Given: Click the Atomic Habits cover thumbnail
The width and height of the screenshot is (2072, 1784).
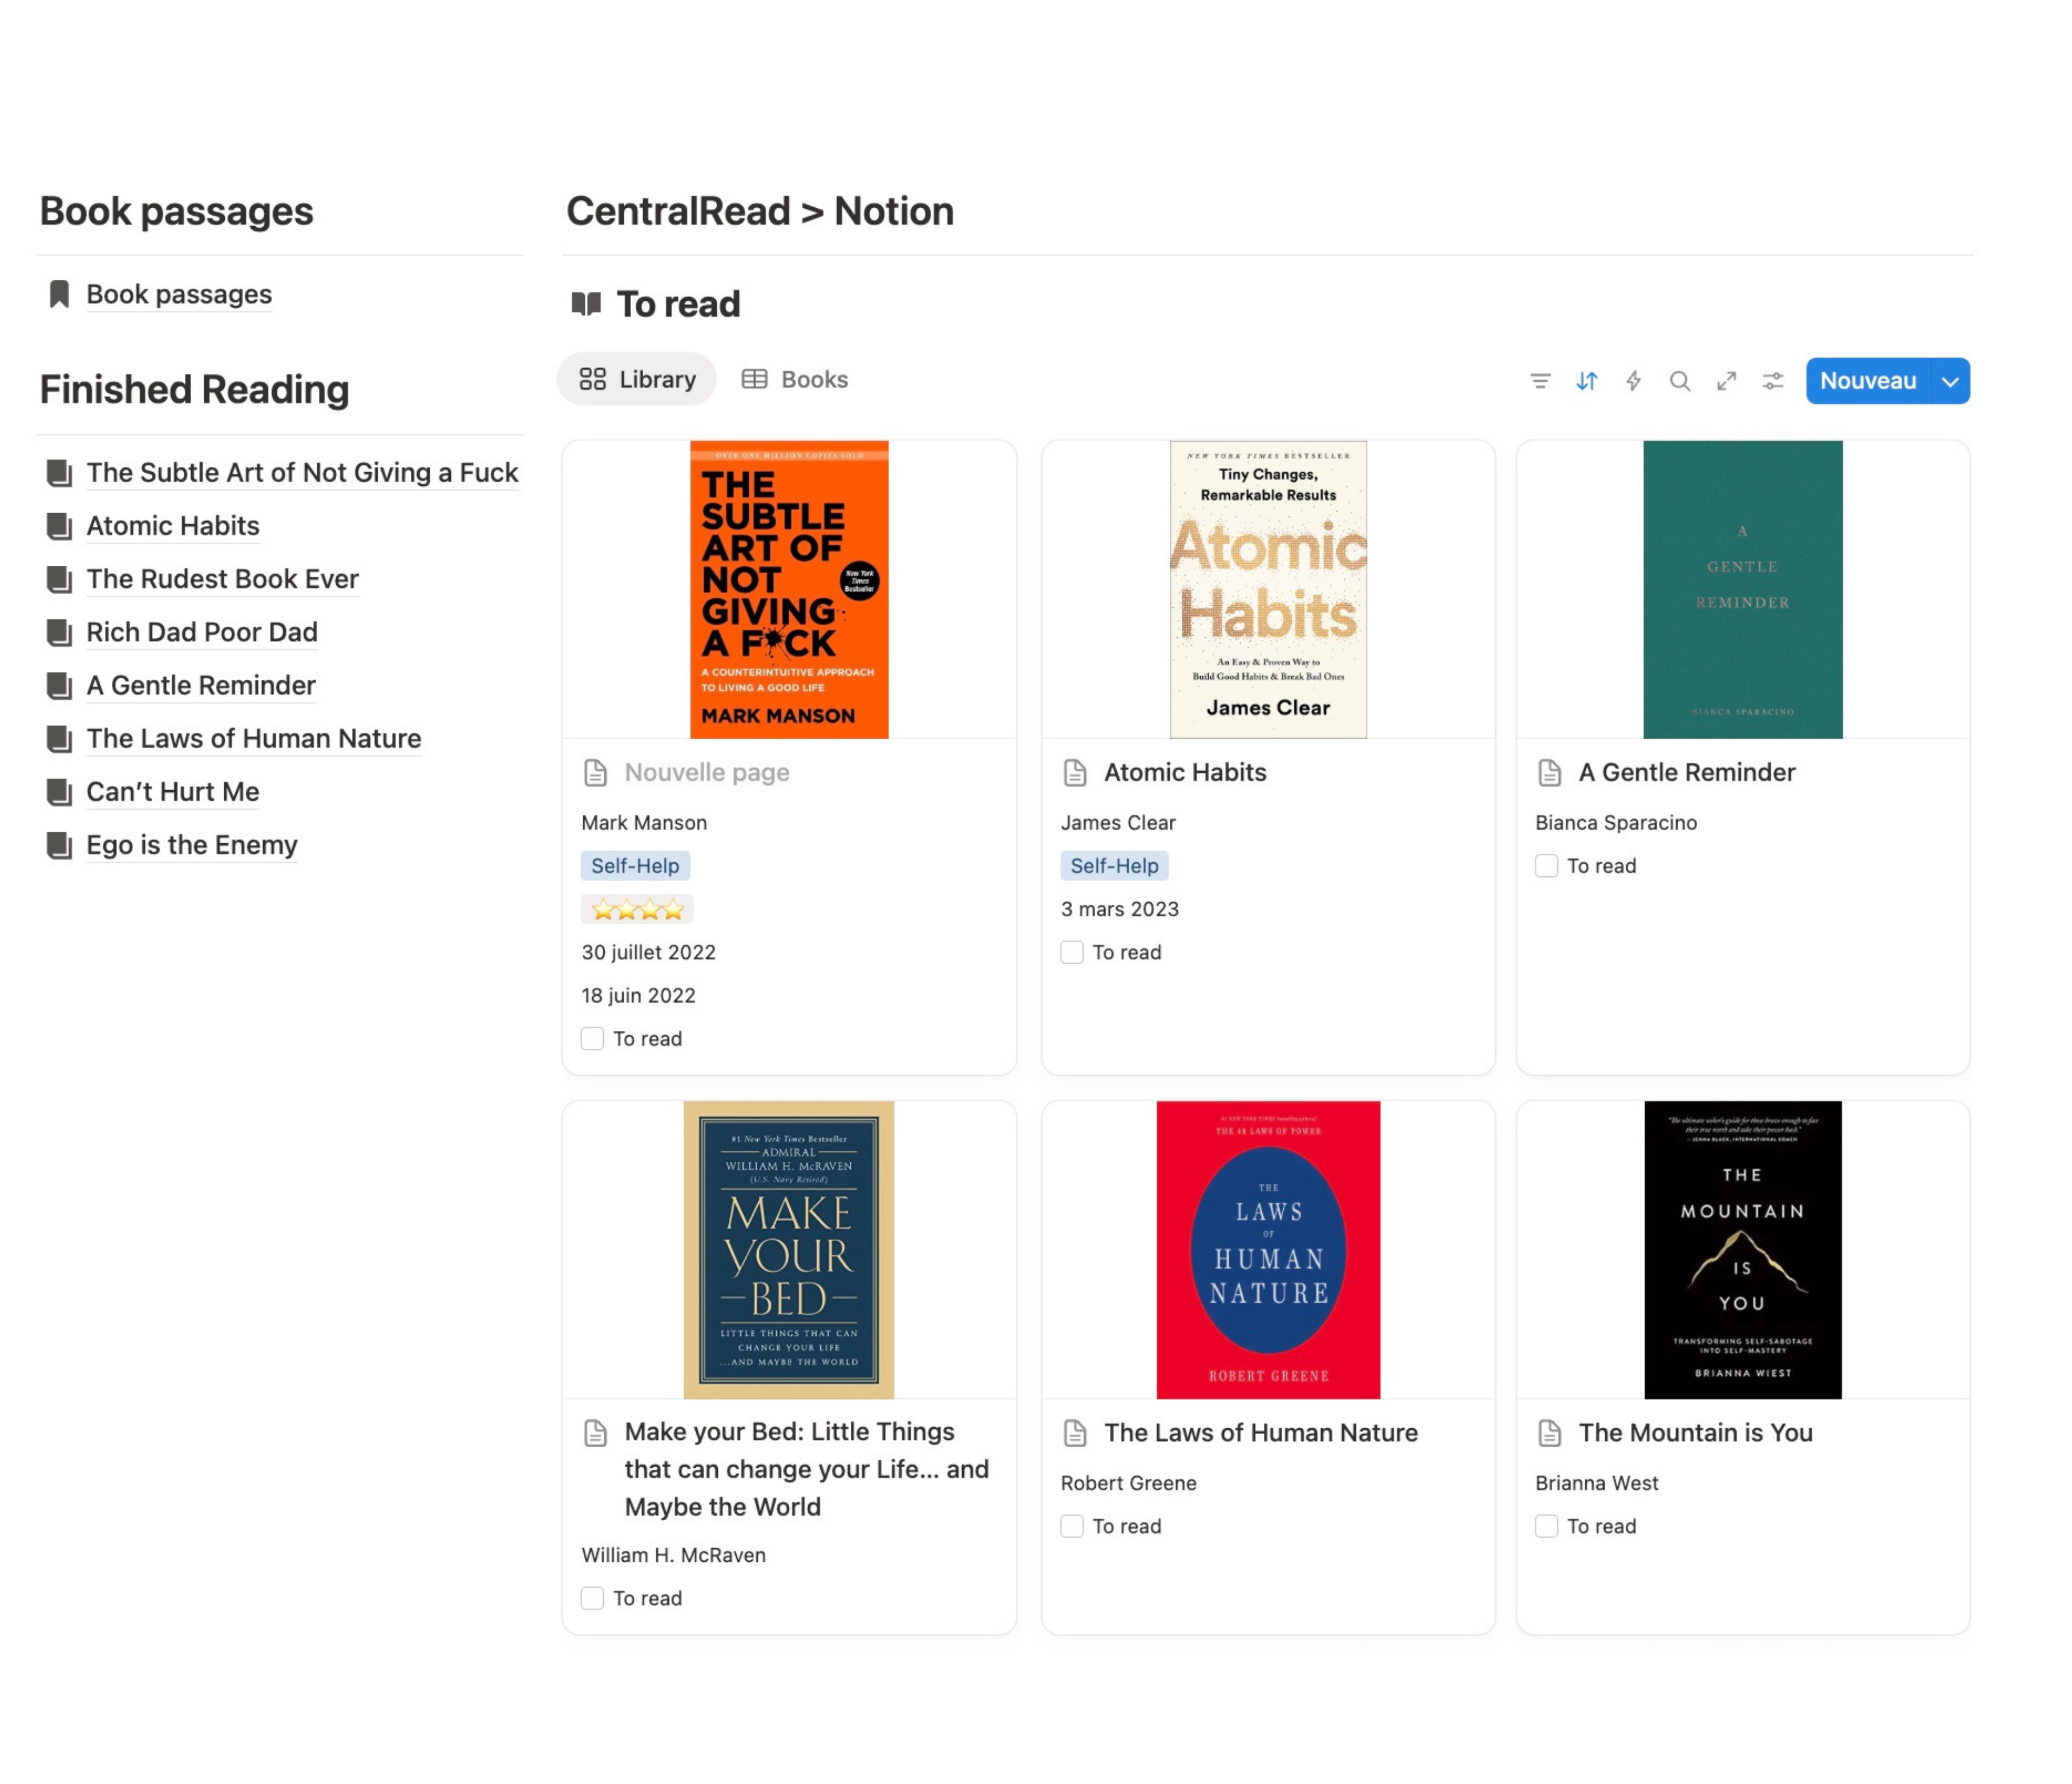Looking at the screenshot, I should [1267, 589].
